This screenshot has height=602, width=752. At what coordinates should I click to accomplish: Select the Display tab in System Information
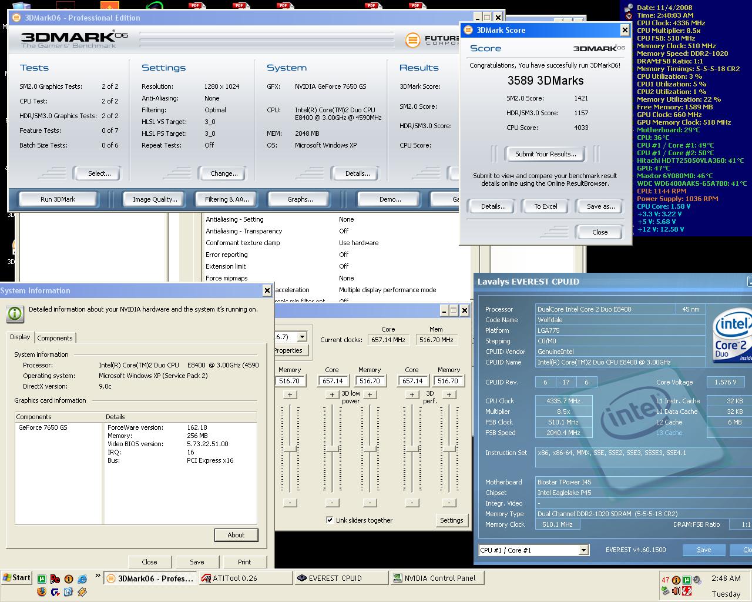click(20, 337)
